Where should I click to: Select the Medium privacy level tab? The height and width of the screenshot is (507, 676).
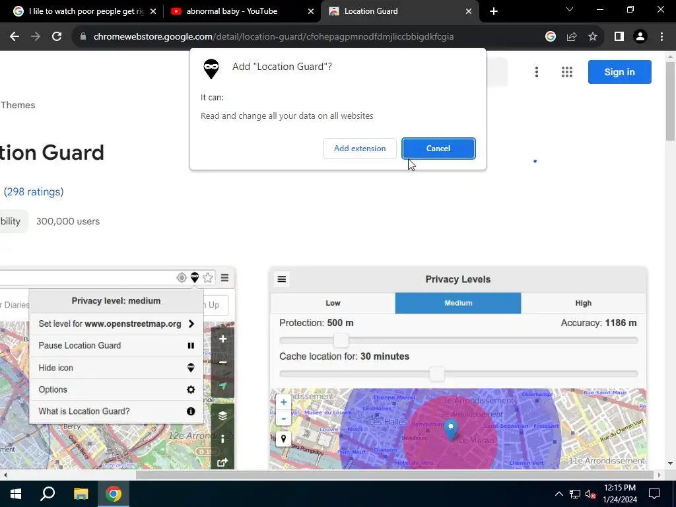458,303
